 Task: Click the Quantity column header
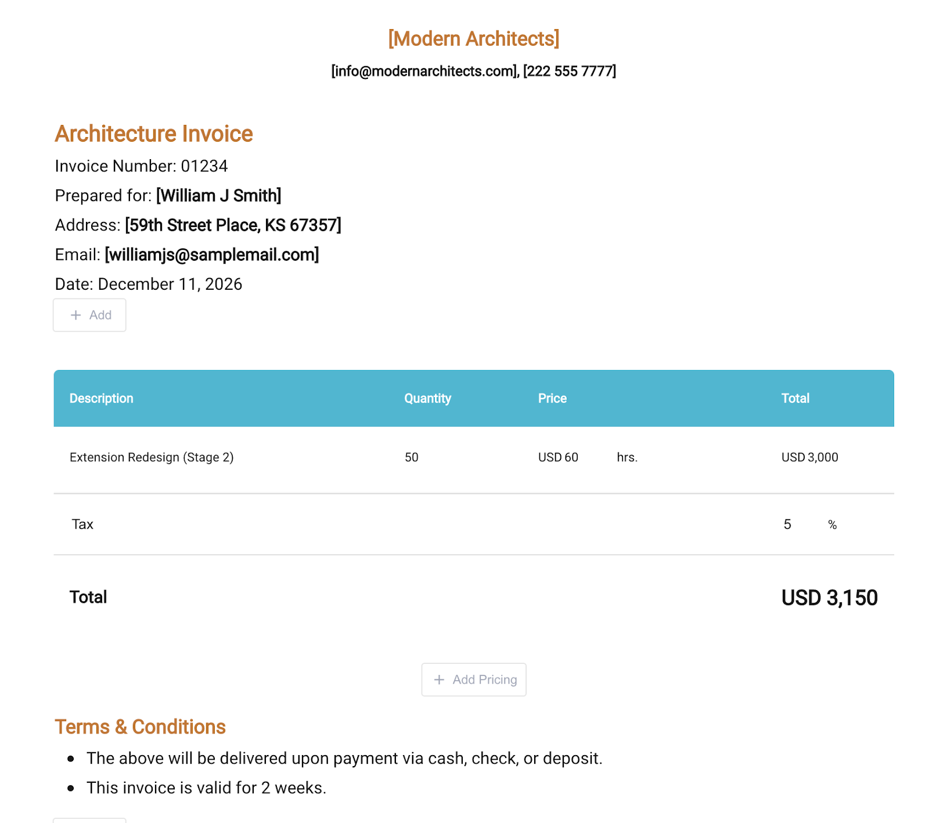(x=428, y=398)
